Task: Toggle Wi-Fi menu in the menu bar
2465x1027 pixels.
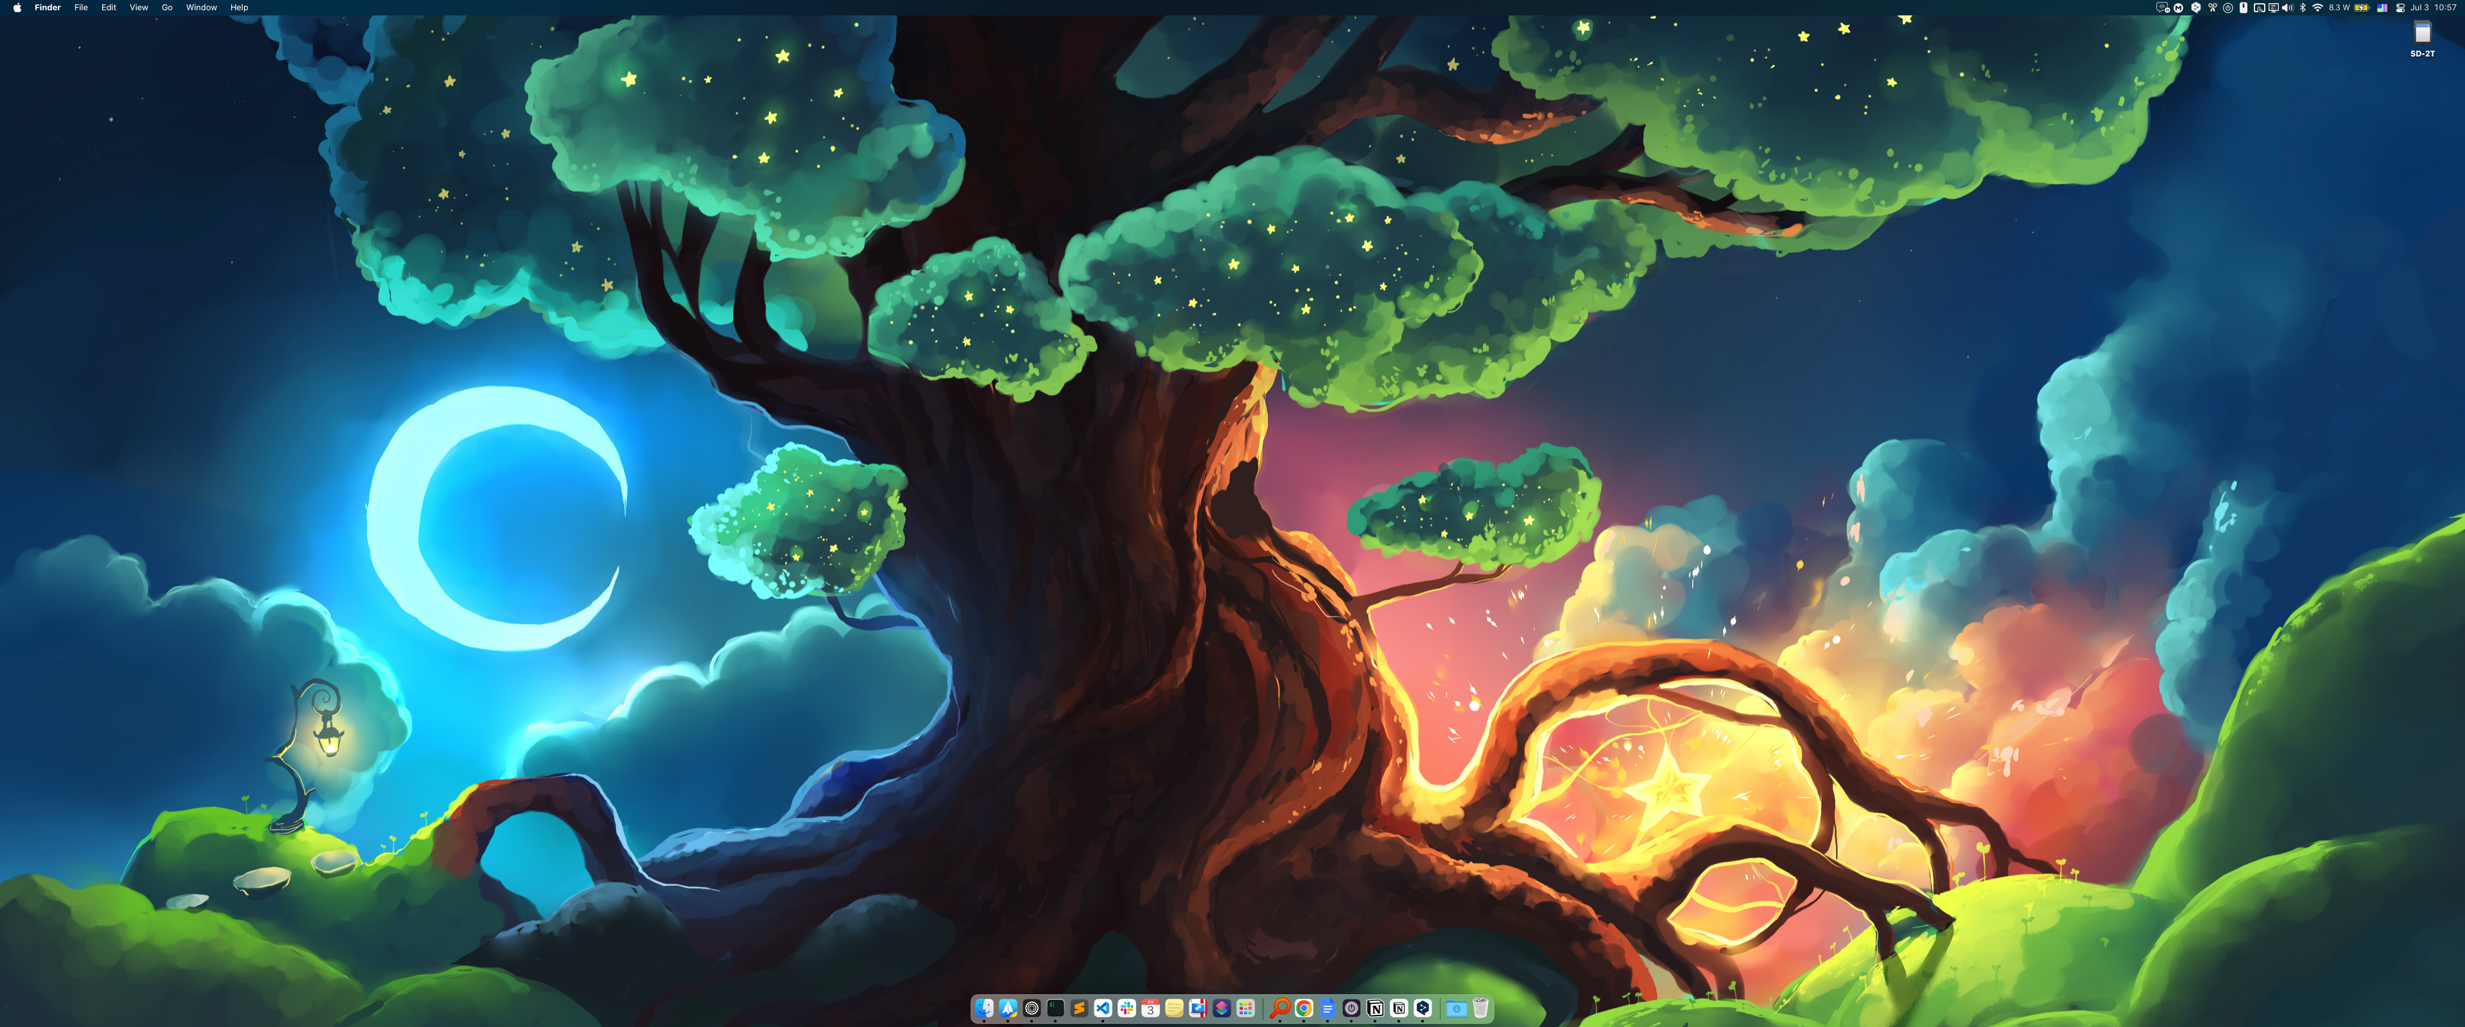Action: point(2317,8)
